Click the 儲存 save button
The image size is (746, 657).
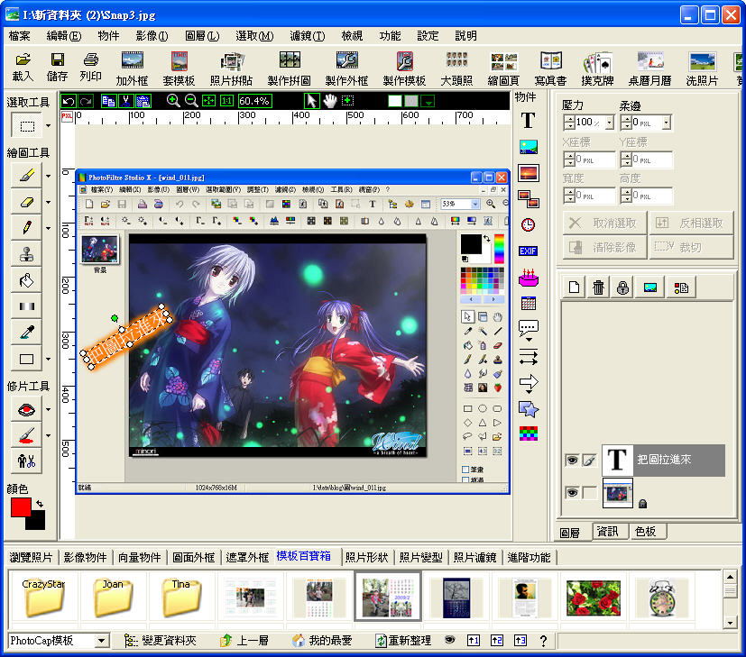click(57, 67)
